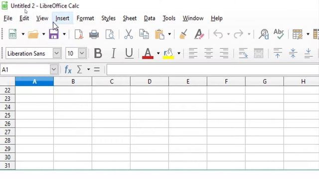This screenshot has height=179, width=319.
Task: Toggle Italic formatting
Action: click(114, 53)
